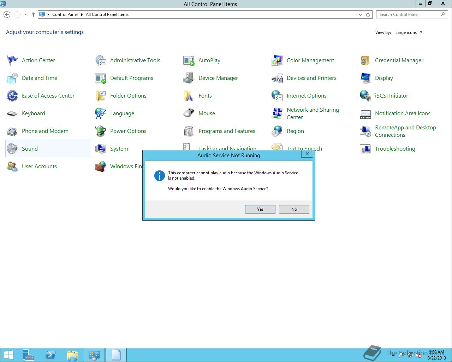Open the Folder Options icon

[x=101, y=96]
